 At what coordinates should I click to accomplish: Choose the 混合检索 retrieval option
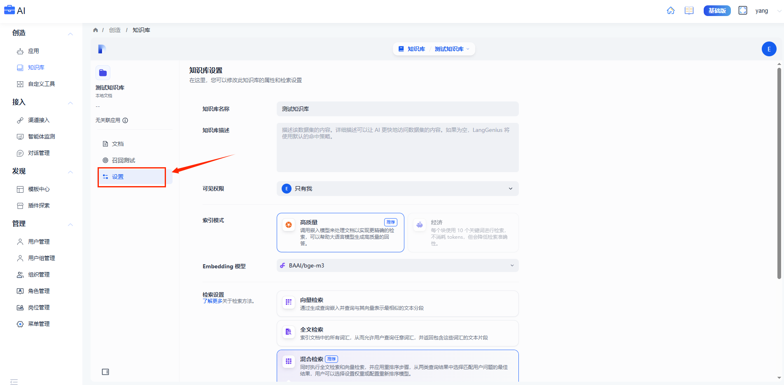[x=397, y=366]
